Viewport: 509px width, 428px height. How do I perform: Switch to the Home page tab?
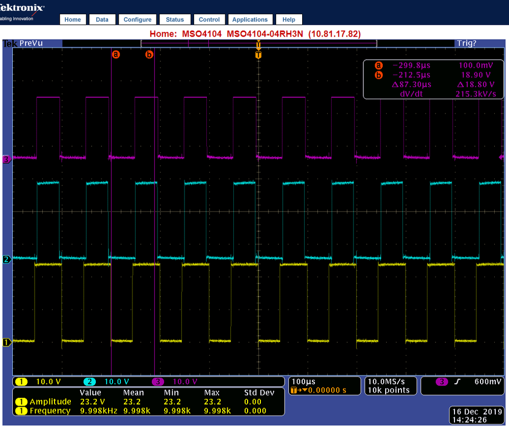pyautogui.click(x=73, y=19)
